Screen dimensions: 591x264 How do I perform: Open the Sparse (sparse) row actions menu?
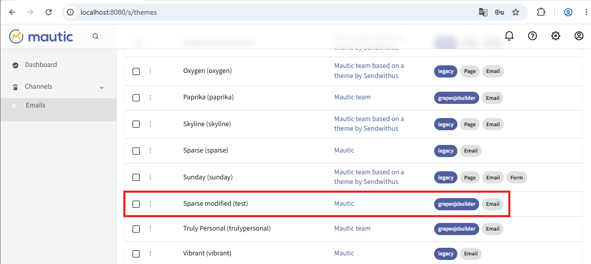pos(150,150)
